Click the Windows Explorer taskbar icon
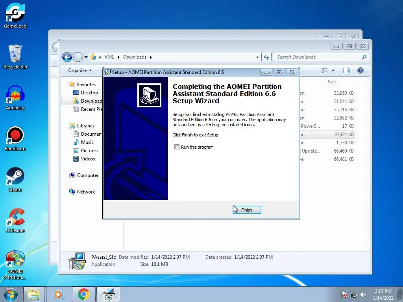 (x=34, y=294)
